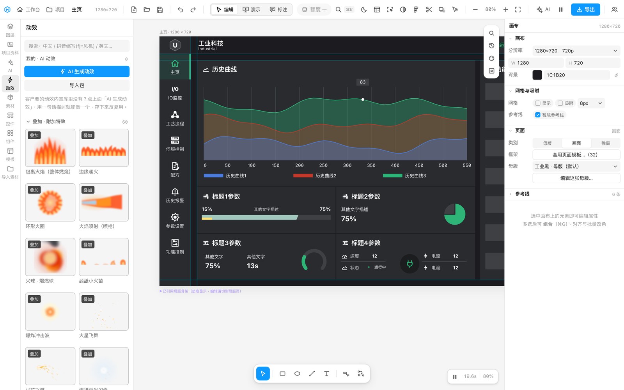Image resolution: width=624 pixels, height=390 pixels.
Task: Redo the last undone action
Action: 193,9
